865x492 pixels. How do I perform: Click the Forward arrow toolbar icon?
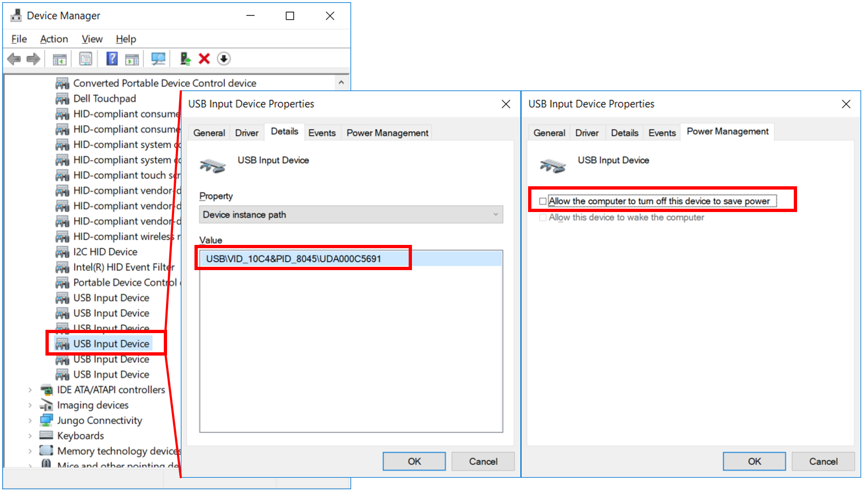click(x=33, y=59)
